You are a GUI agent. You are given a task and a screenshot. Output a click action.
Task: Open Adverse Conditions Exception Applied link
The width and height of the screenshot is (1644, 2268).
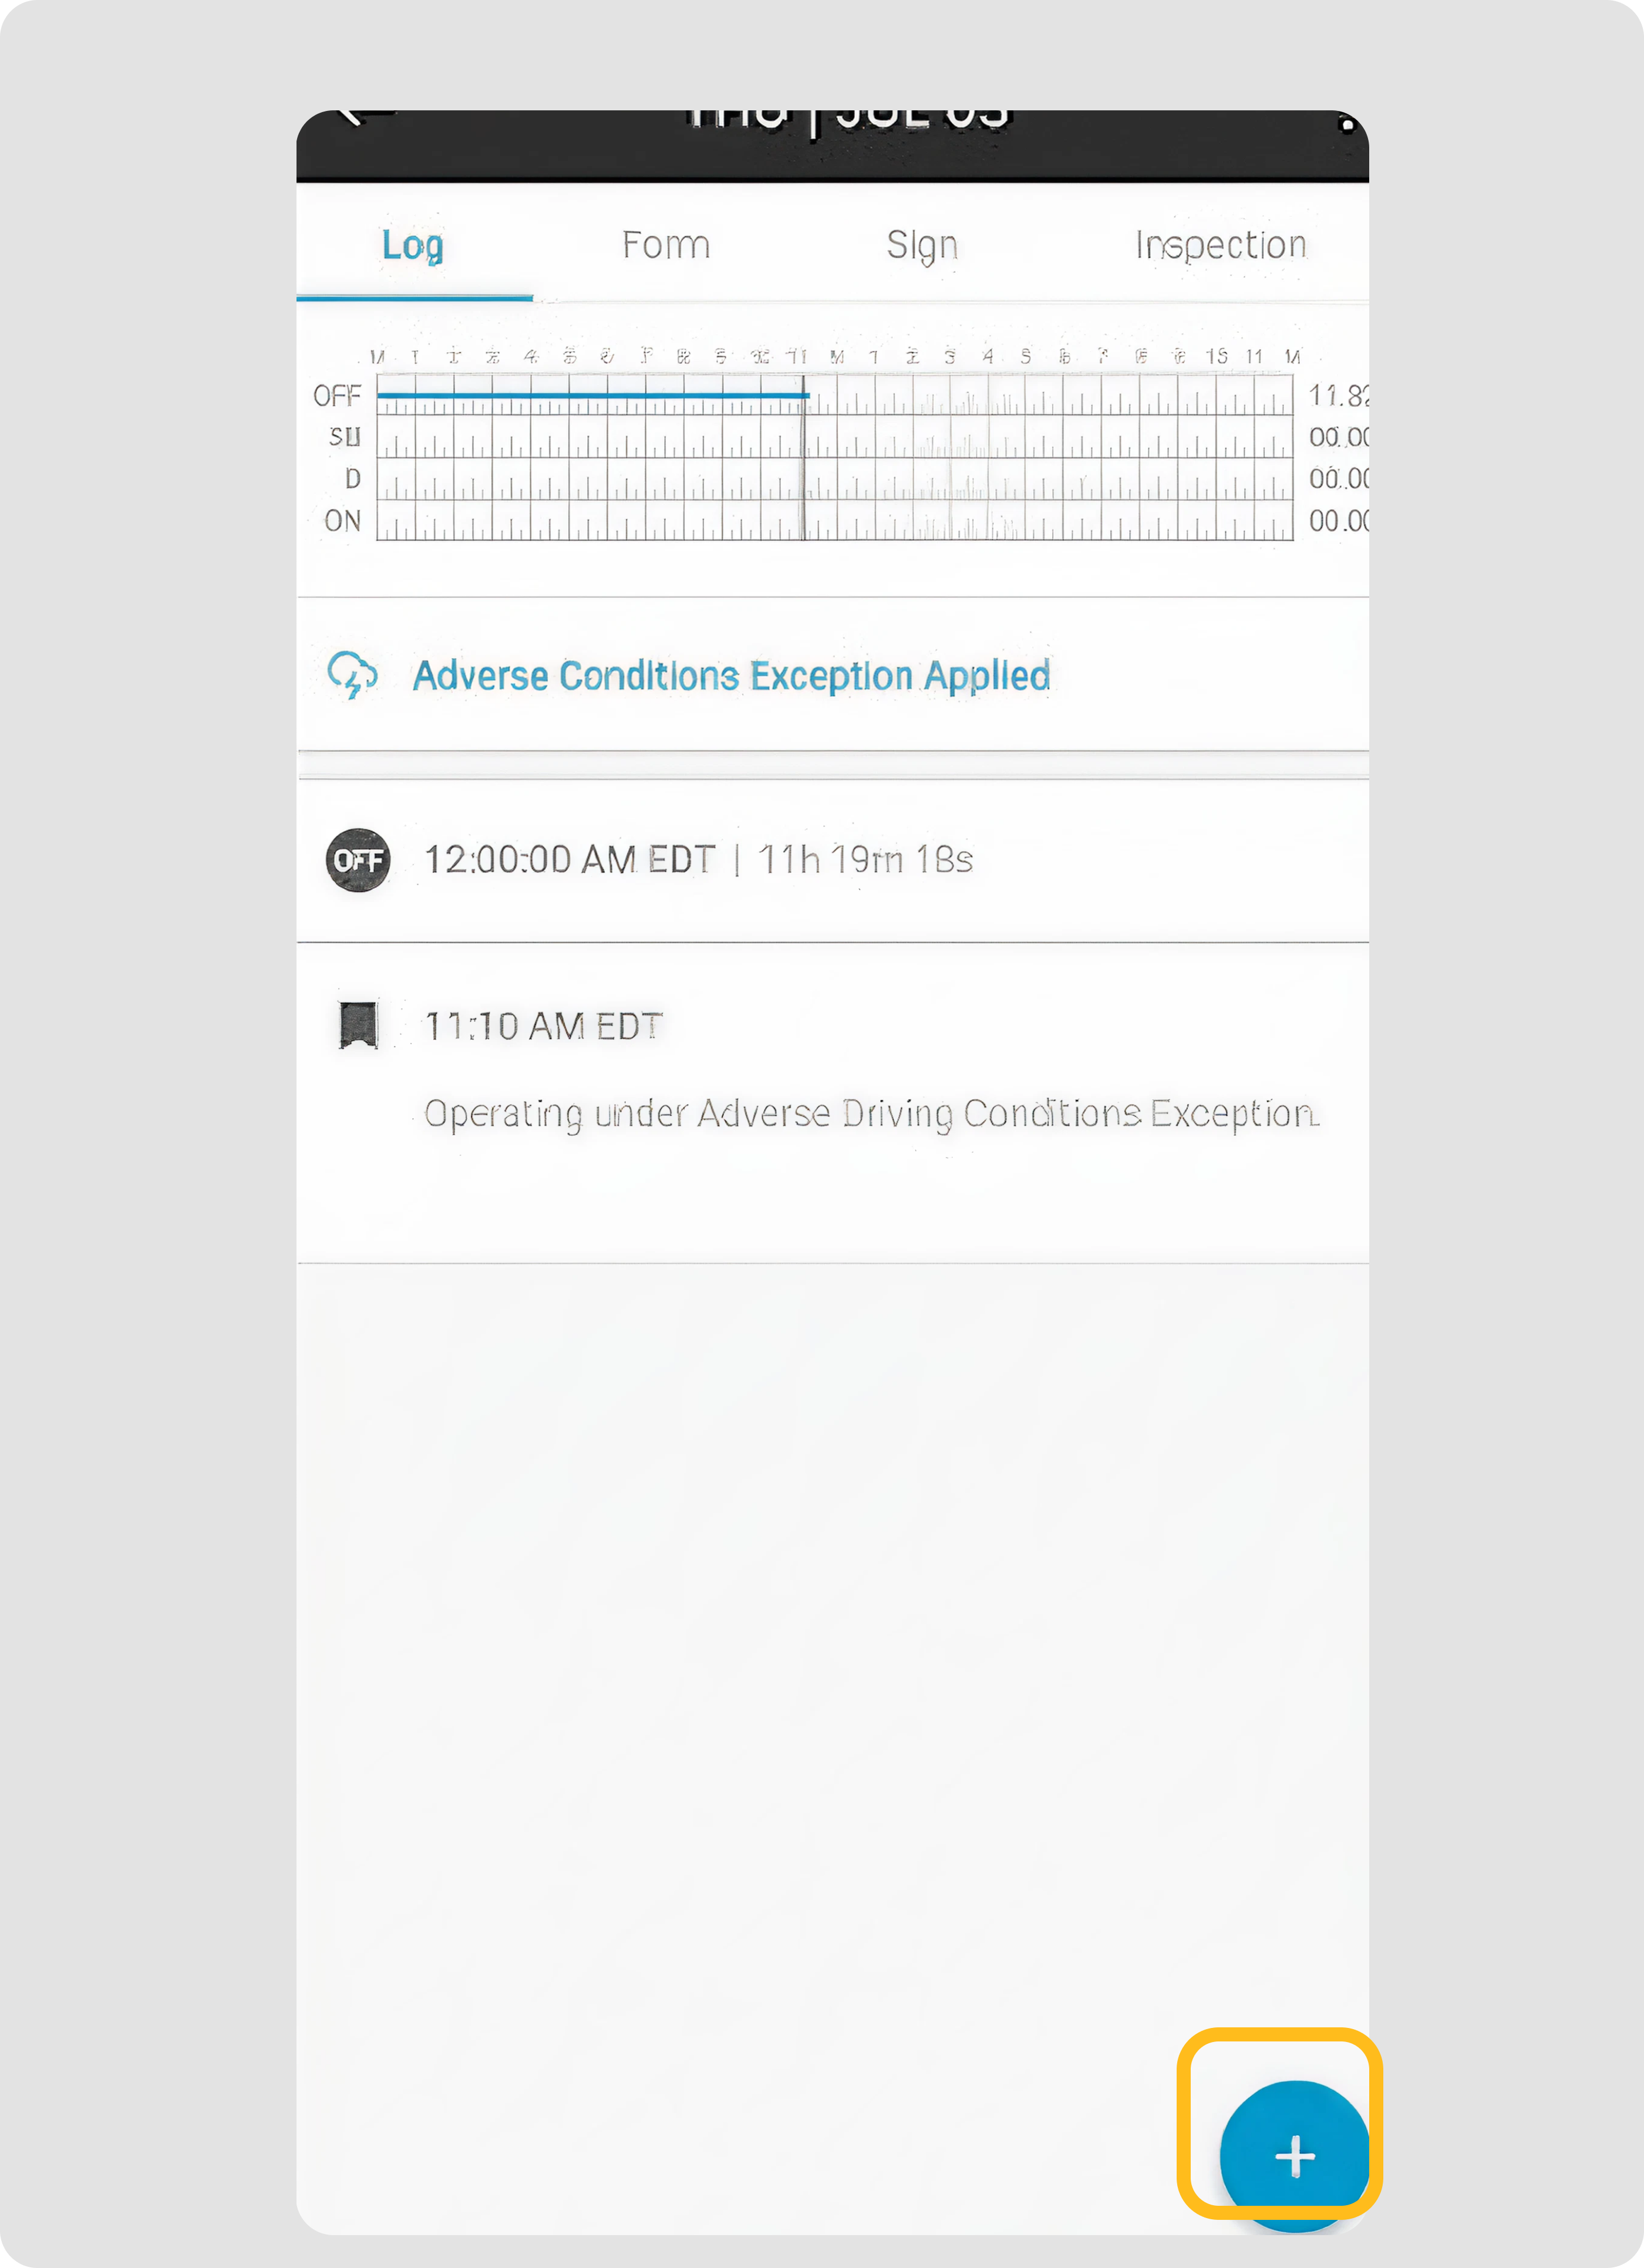click(x=732, y=676)
